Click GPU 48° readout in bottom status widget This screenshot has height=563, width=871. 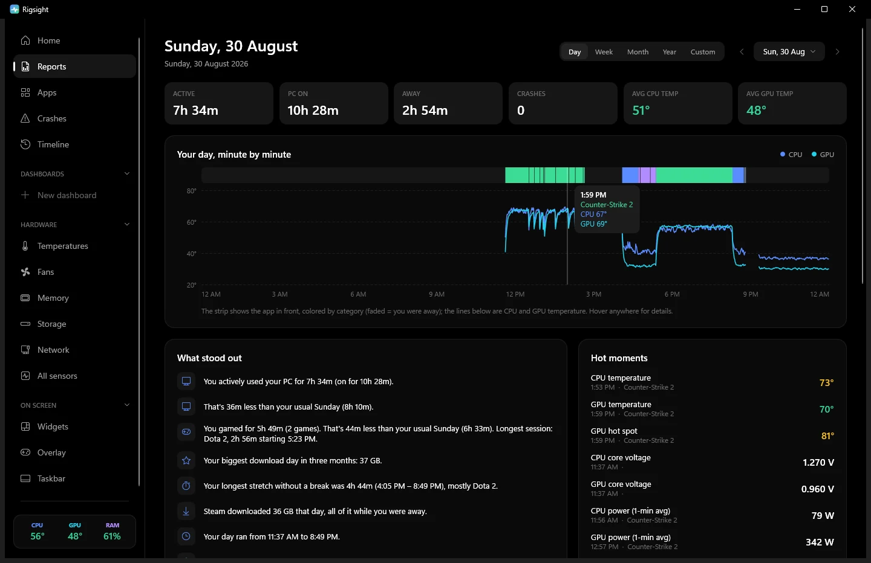pos(75,532)
